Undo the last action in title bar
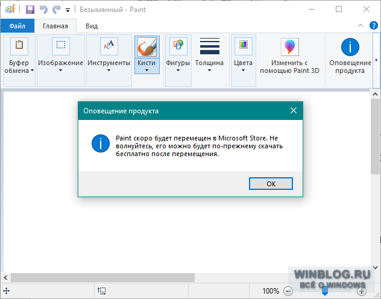This screenshot has width=381, height=299. click(x=43, y=10)
